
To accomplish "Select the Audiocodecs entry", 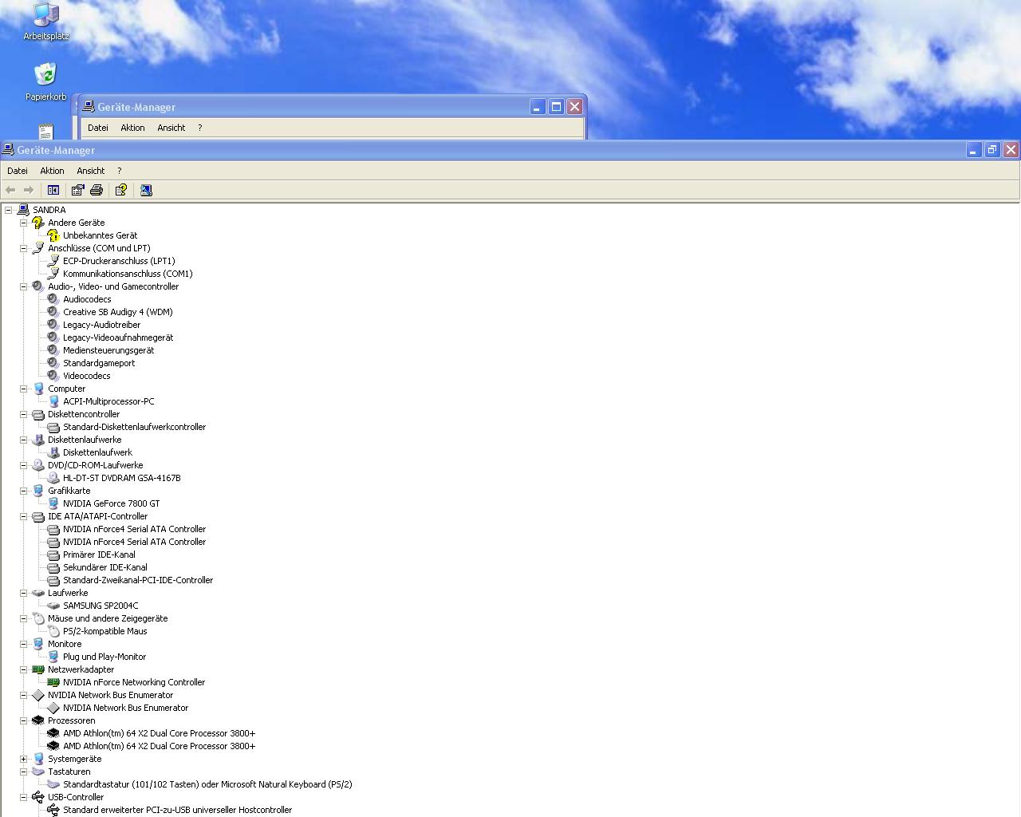I will pyautogui.click(x=87, y=299).
